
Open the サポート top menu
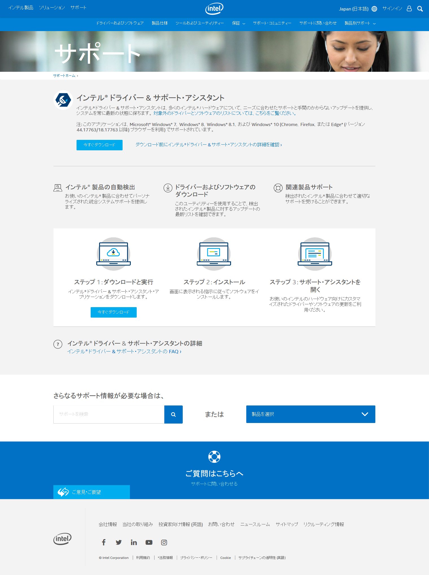pyautogui.click(x=79, y=8)
